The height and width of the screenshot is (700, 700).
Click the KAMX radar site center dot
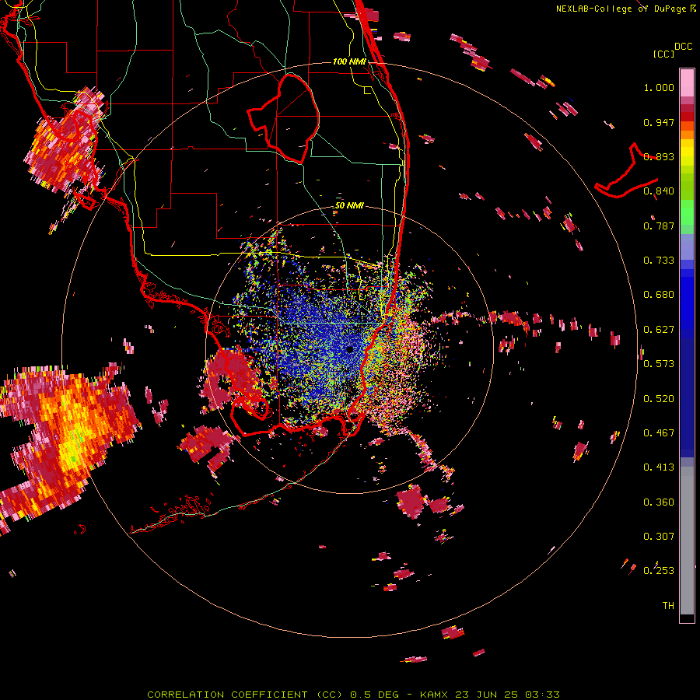pos(349,349)
